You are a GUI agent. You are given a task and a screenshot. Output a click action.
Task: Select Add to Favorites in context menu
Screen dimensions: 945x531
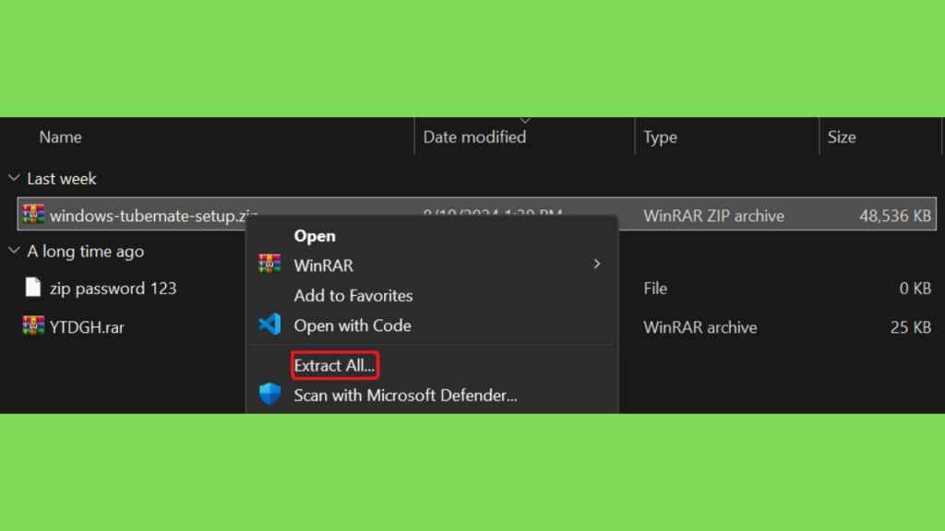point(353,296)
